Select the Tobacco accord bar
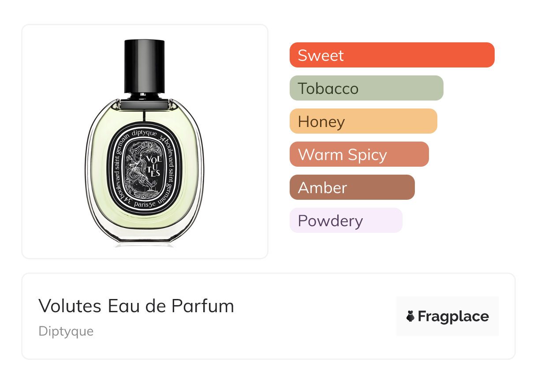 pos(366,88)
